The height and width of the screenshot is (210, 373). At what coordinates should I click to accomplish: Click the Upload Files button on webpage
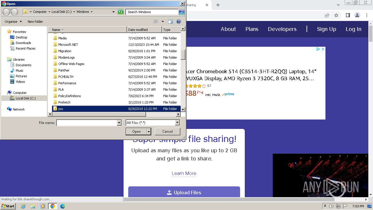point(184,192)
